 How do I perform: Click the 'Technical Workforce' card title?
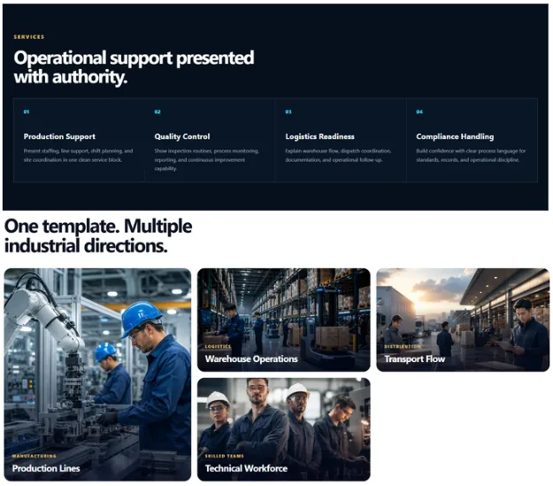pyautogui.click(x=246, y=468)
